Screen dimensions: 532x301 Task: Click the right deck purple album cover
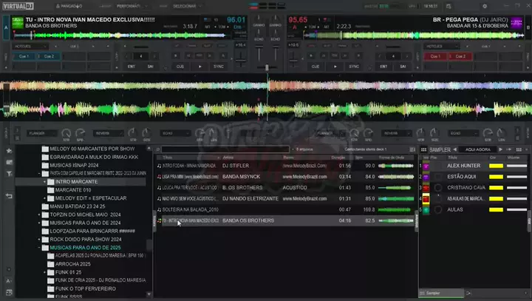coord(516,23)
